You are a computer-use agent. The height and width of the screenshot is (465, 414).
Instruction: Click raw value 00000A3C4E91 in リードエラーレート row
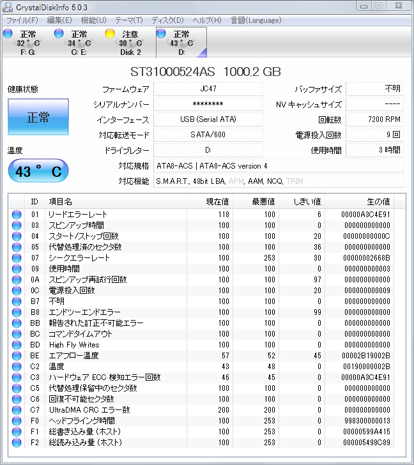click(365, 215)
